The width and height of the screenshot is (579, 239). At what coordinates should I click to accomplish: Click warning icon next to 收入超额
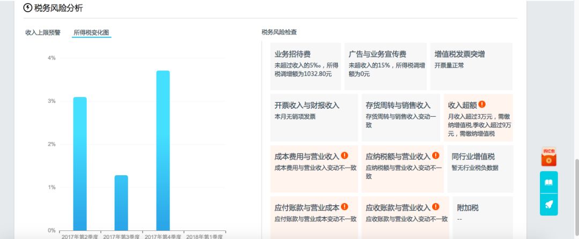click(x=482, y=104)
